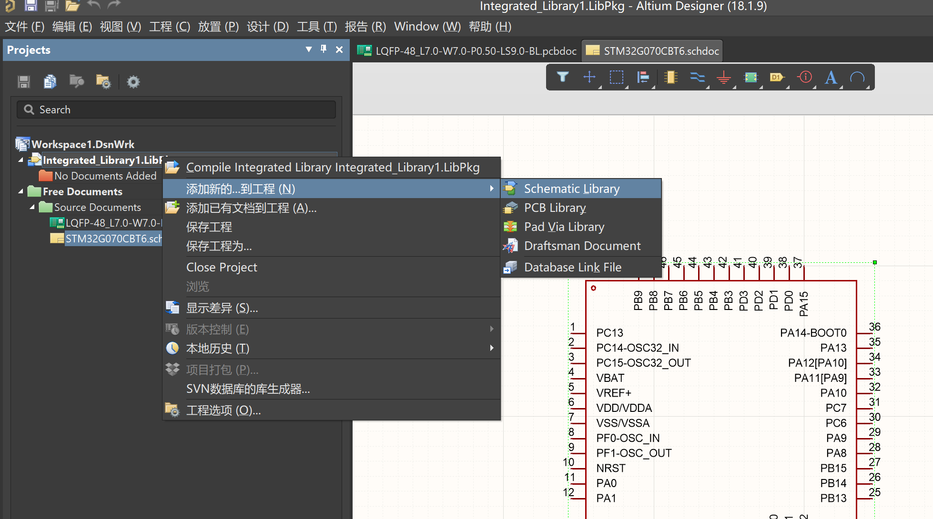933x519 pixels.
Task: Click the Save All icon in title bar
Action: point(51,5)
